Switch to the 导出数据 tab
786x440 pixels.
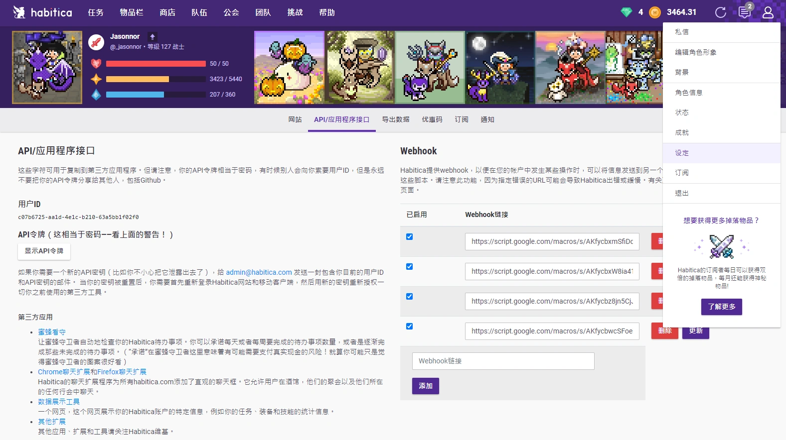click(396, 119)
